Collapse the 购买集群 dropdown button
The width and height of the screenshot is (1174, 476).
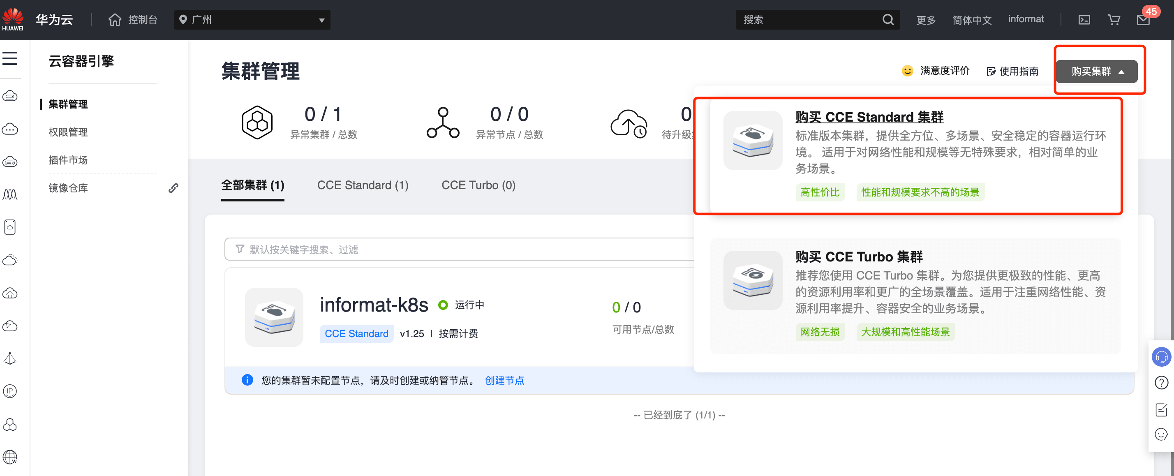(1097, 71)
